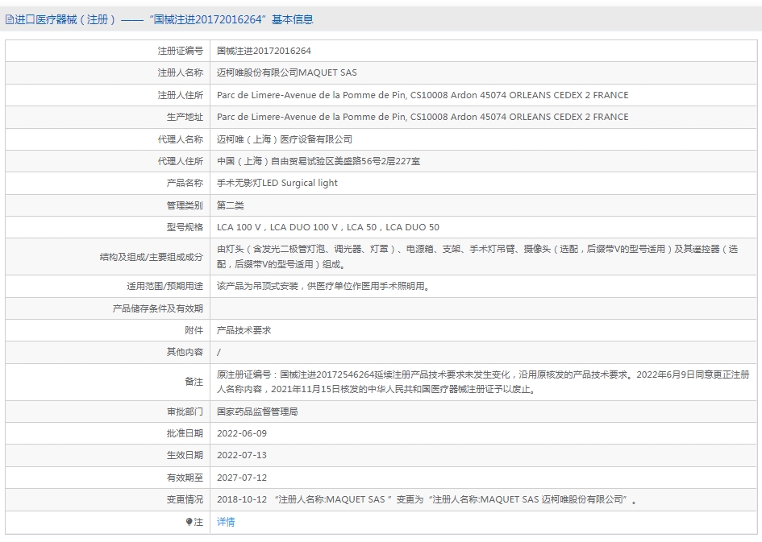Click the 变更情况 label
This screenshot has width=762, height=542.
coord(185,499)
